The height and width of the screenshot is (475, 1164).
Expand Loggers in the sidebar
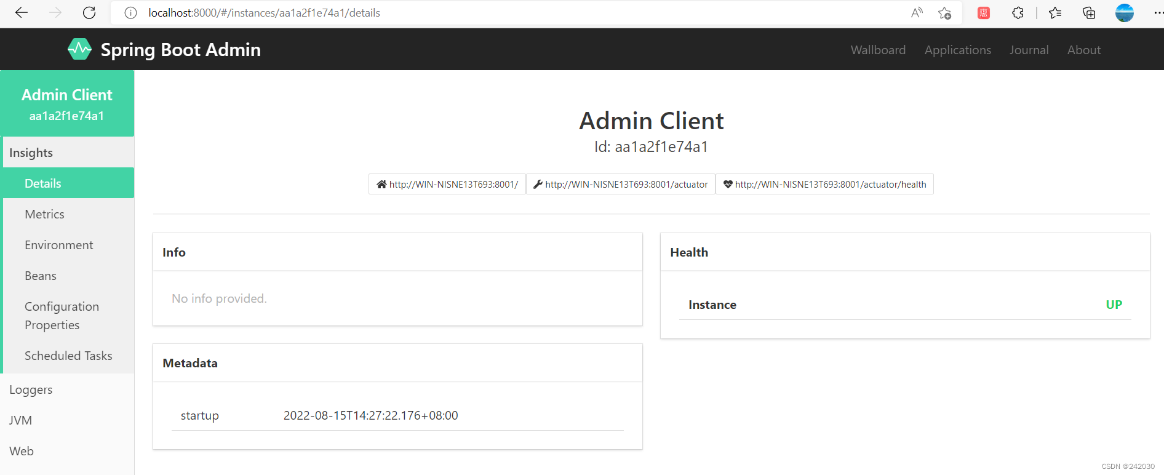click(x=67, y=389)
